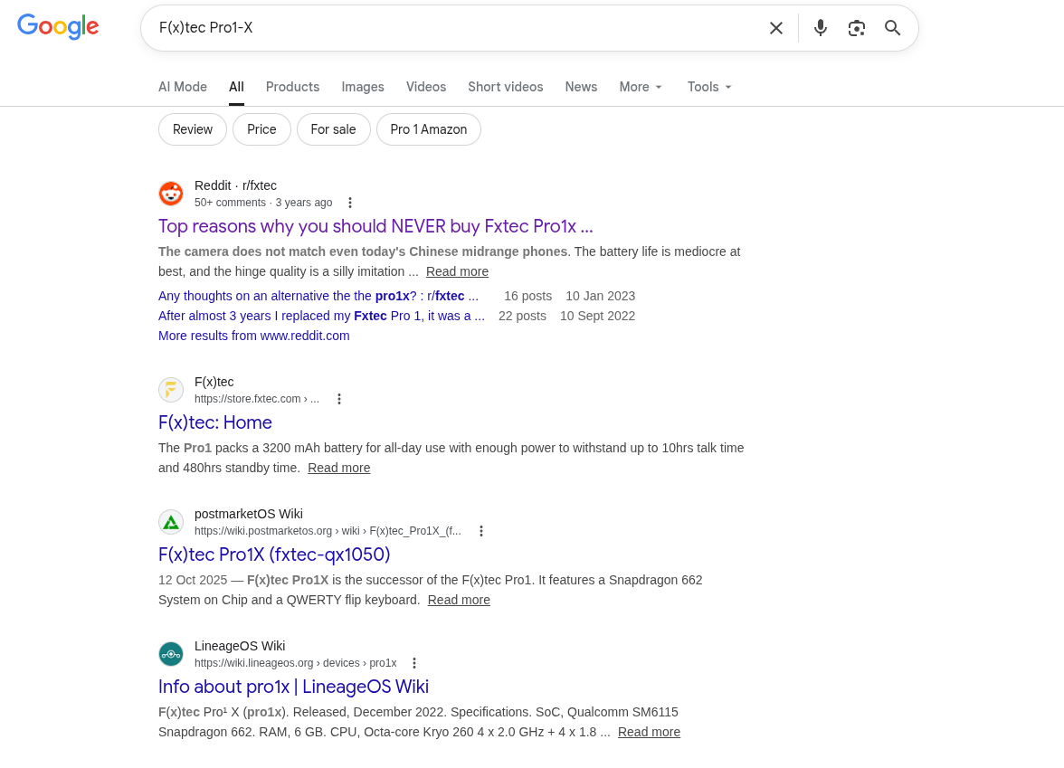Switch to the Videos tab

pyautogui.click(x=426, y=87)
